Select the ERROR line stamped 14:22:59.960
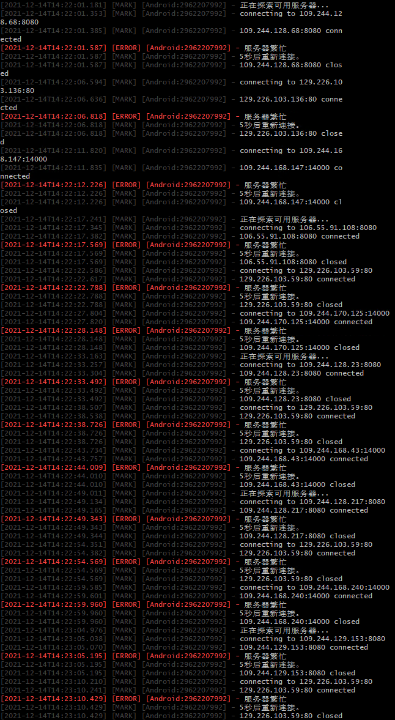 tap(144, 605)
